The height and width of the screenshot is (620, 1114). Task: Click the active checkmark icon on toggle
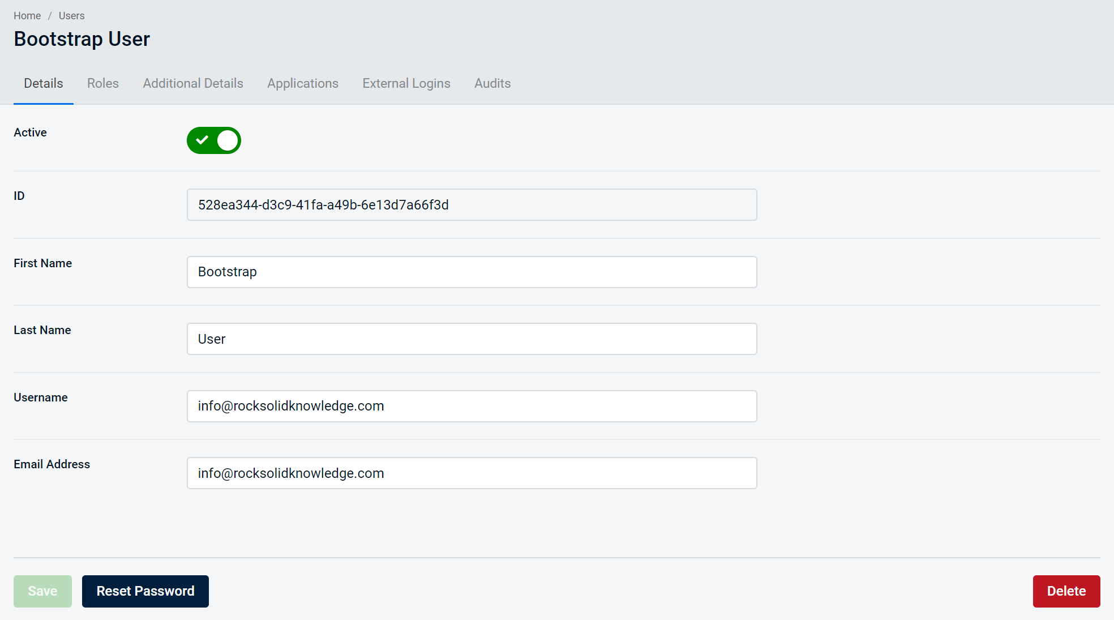pos(202,140)
